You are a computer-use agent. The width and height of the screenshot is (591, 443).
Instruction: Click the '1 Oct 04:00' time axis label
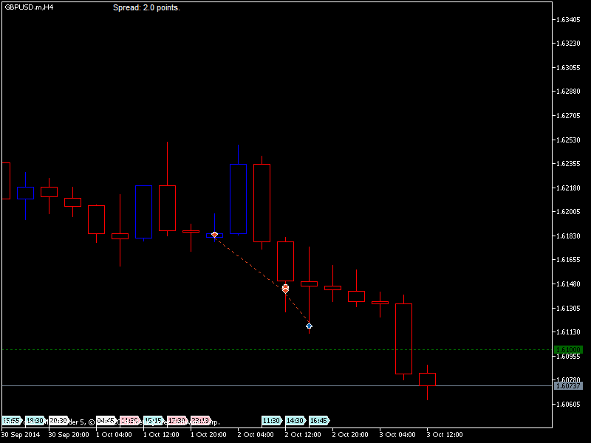point(115,435)
